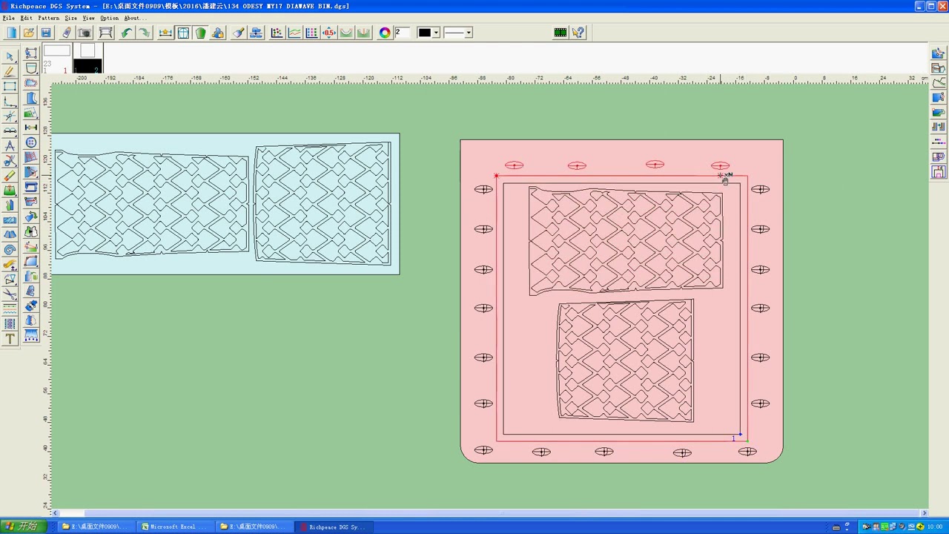Click the digitizer input icon
The image size is (949, 534).
click(x=67, y=33)
